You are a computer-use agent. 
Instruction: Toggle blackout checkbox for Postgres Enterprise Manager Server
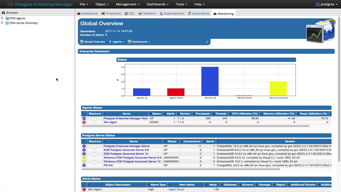coord(95,146)
